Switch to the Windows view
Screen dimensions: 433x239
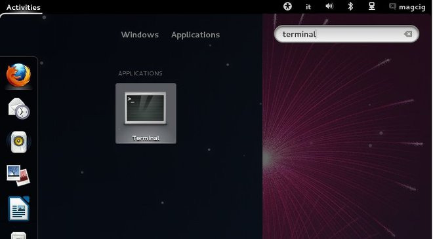coord(140,35)
